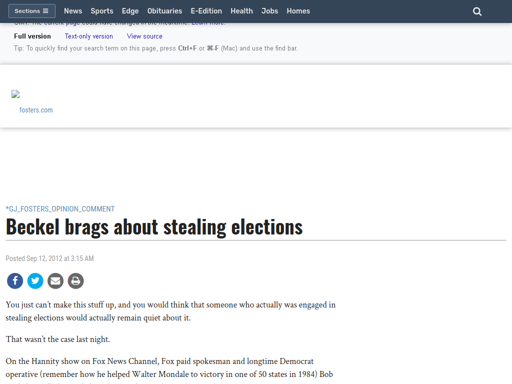Screen dimensions: 512x384
Task: Select Obituaries in the nav bar
Action: [164, 11]
